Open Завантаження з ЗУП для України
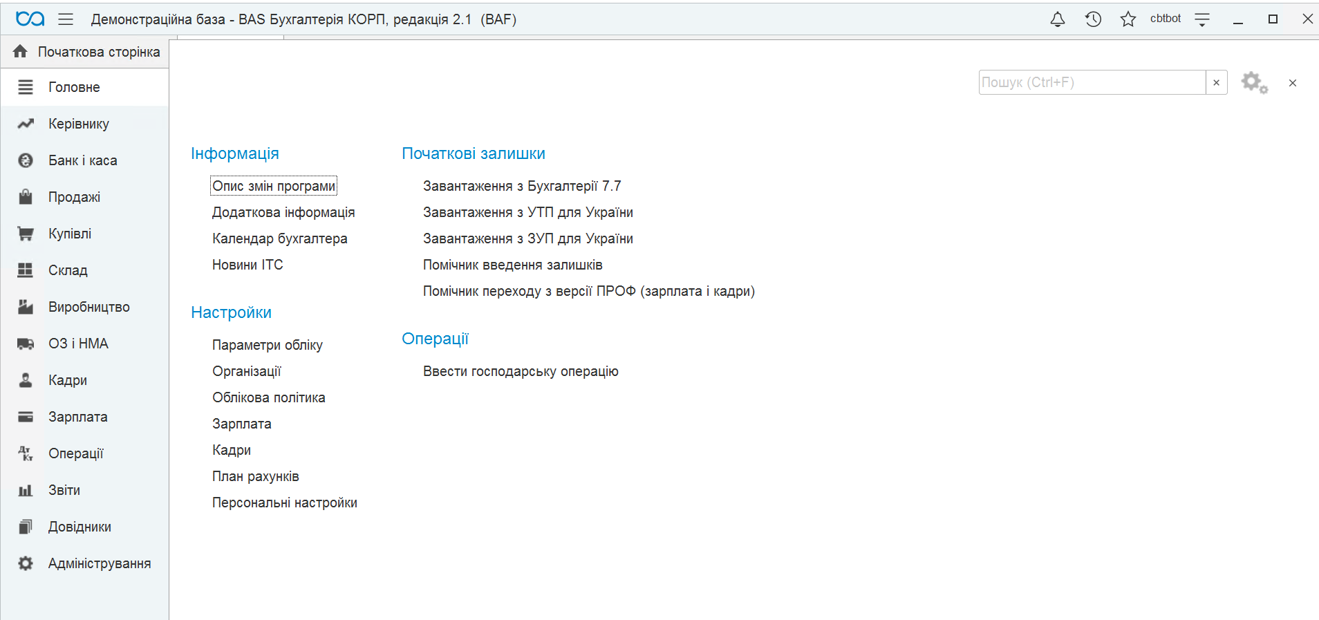This screenshot has height=620, width=1319. [x=528, y=238]
